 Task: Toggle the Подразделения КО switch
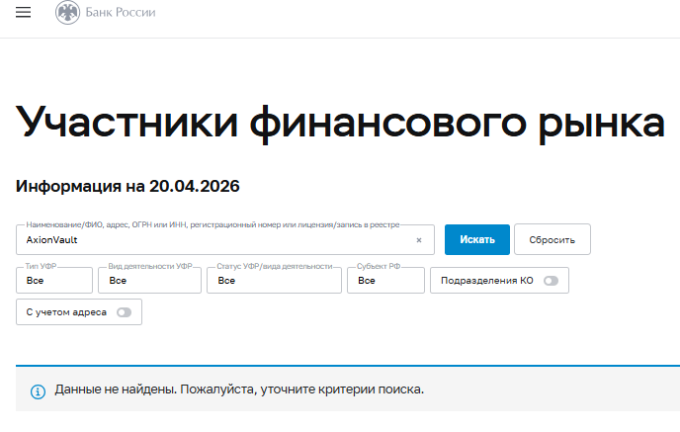click(552, 281)
